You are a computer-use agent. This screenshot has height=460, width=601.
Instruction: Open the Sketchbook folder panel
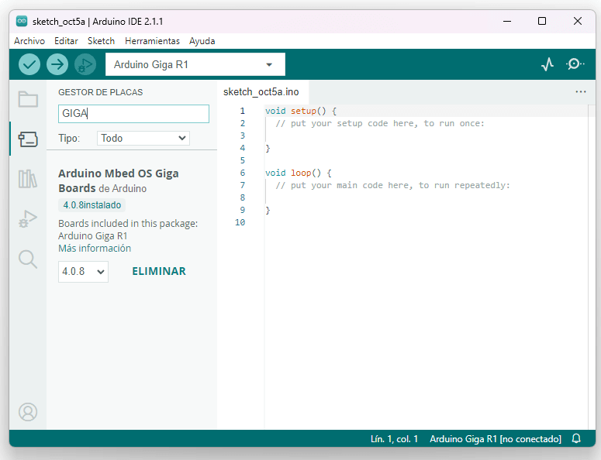pos(28,99)
